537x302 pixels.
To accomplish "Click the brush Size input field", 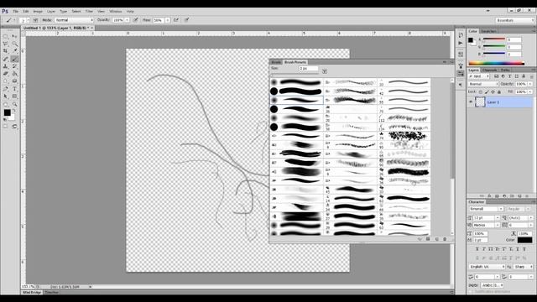I will (308, 69).
